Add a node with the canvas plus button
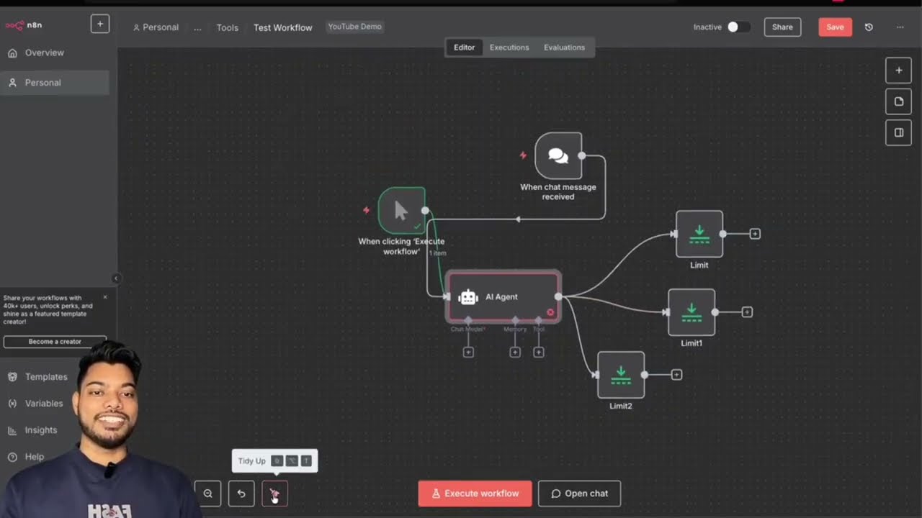This screenshot has width=922, height=518. (898, 71)
